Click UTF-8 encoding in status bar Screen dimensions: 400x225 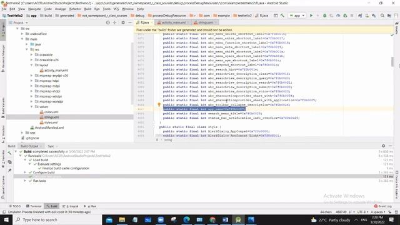point(362,212)
